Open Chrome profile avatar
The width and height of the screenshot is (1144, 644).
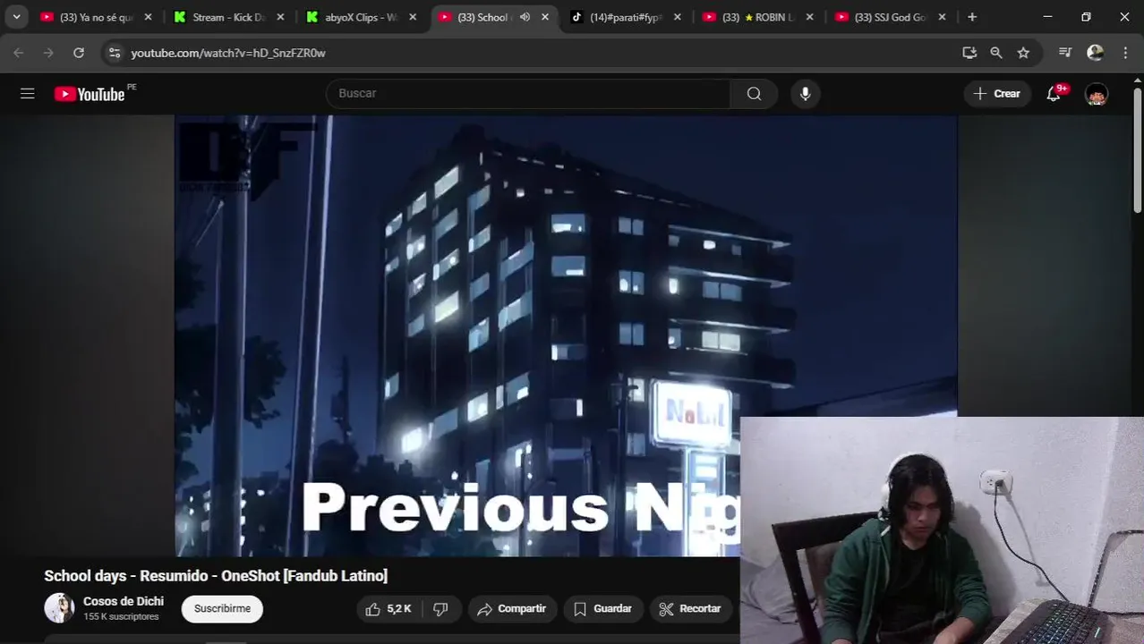point(1095,53)
